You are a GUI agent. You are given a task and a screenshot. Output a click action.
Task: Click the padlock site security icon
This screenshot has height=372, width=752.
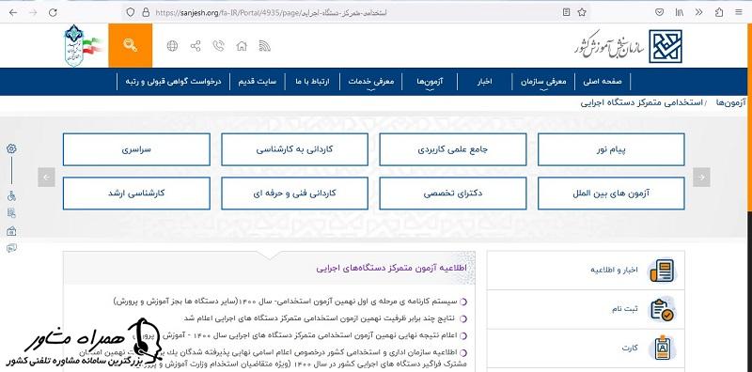click(x=146, y=12)
